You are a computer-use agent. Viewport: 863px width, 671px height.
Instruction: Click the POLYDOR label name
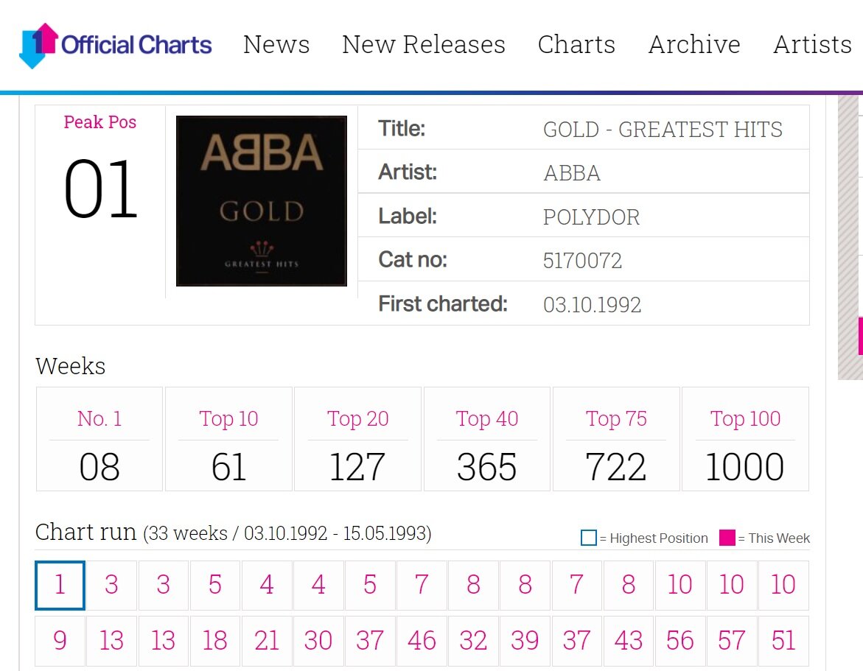point(591,217)
